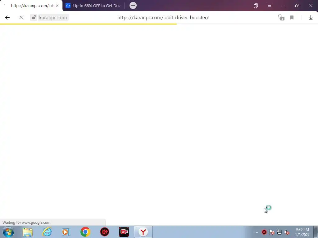Open network connection tray icon

279,232
